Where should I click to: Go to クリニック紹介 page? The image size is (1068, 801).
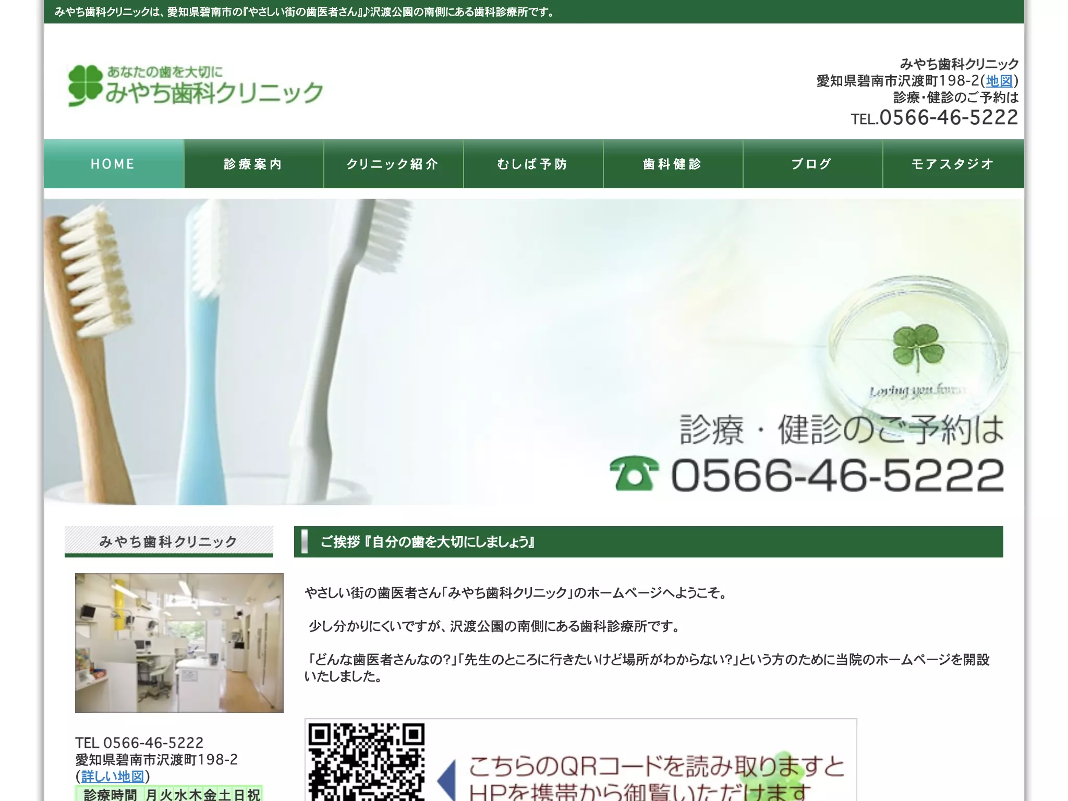pyautogui.click(x=393, y=164)
